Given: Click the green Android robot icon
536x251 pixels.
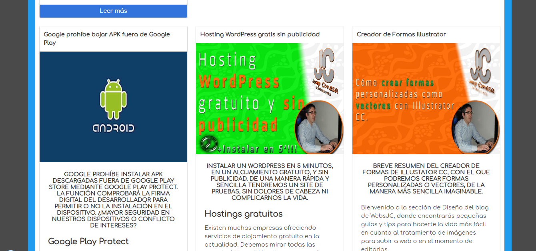Looking at the screenshot, I should (x=113, y=99).
